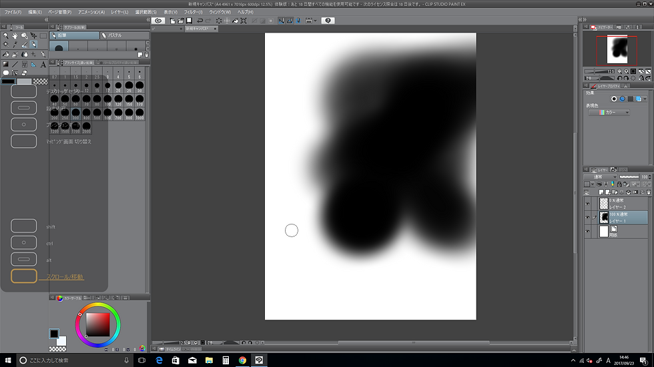Select パステル sub tool group

tap(125, 35)
